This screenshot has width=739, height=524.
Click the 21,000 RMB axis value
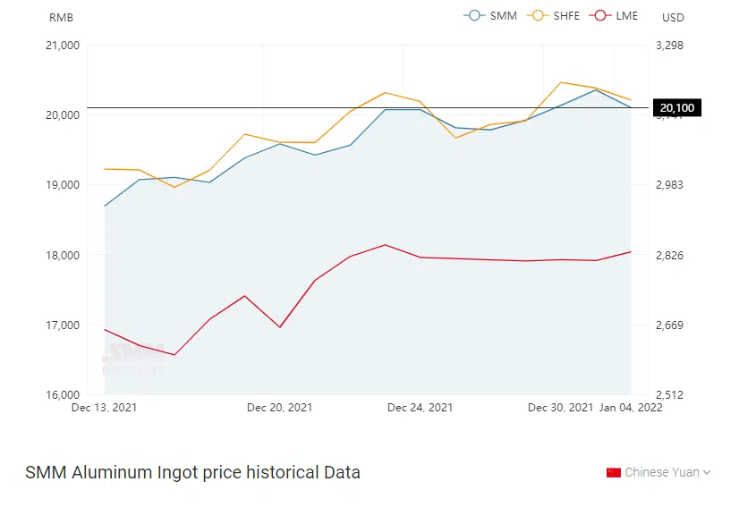pos(63,46)
